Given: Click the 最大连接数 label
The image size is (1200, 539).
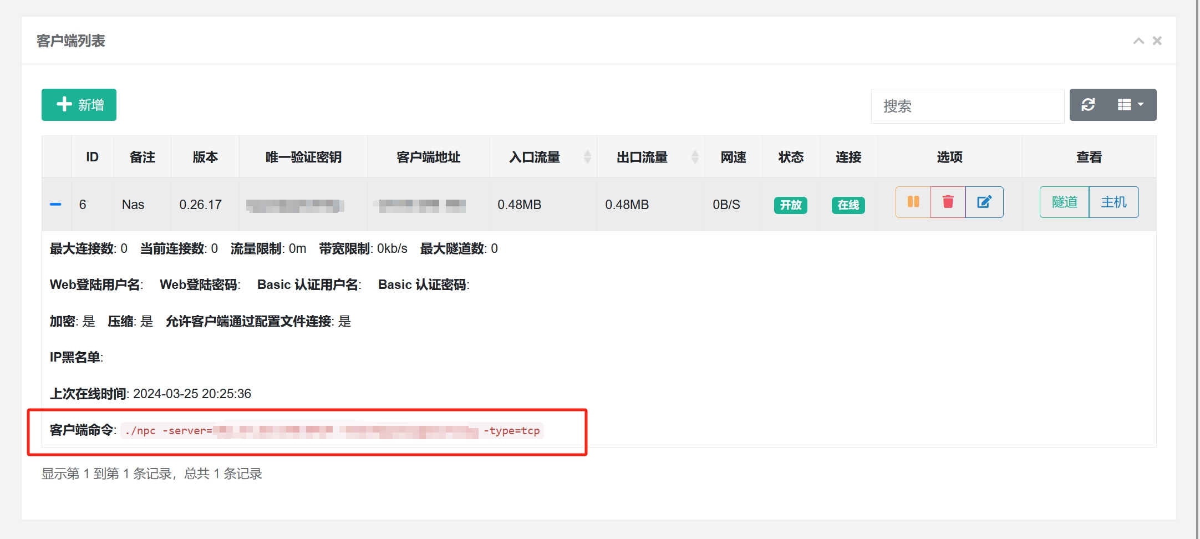Looking at the screenshot, I should coord(82,248).
